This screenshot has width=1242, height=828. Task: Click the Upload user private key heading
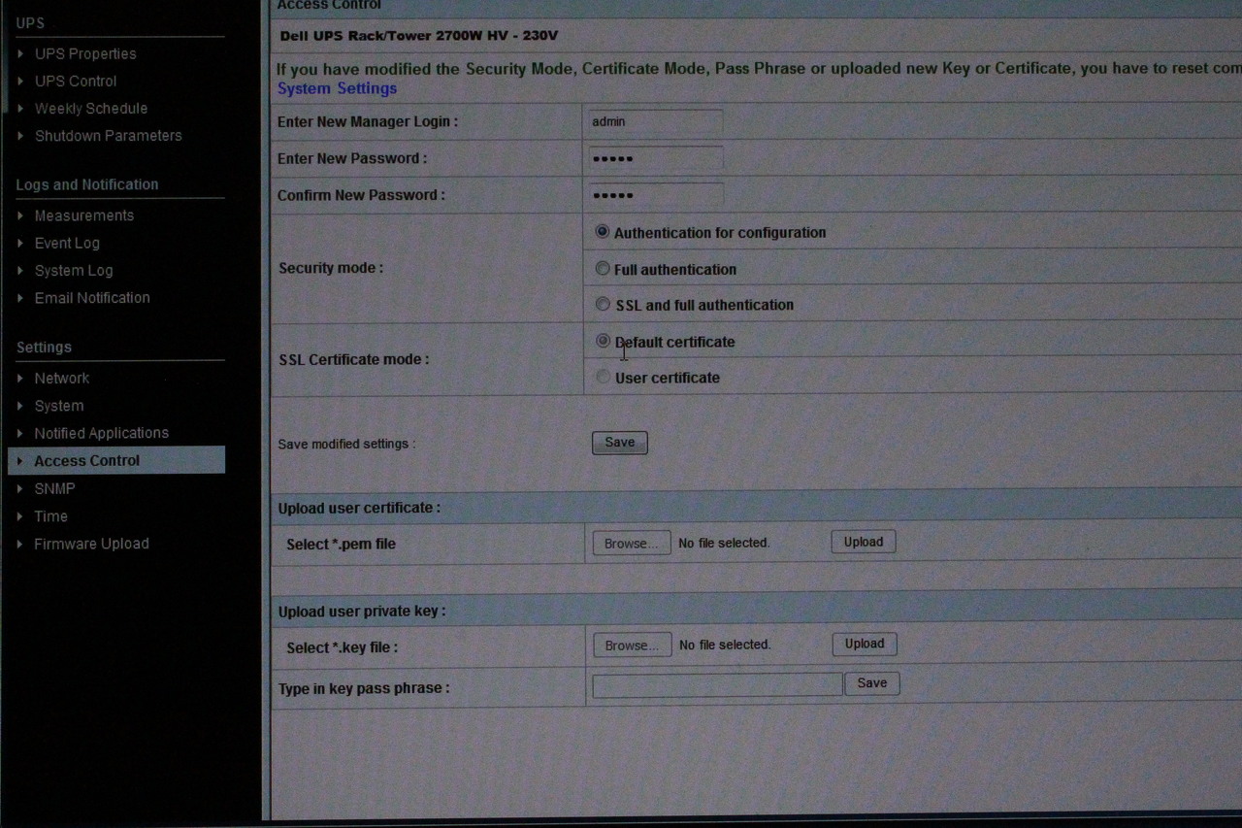(362, 612)
